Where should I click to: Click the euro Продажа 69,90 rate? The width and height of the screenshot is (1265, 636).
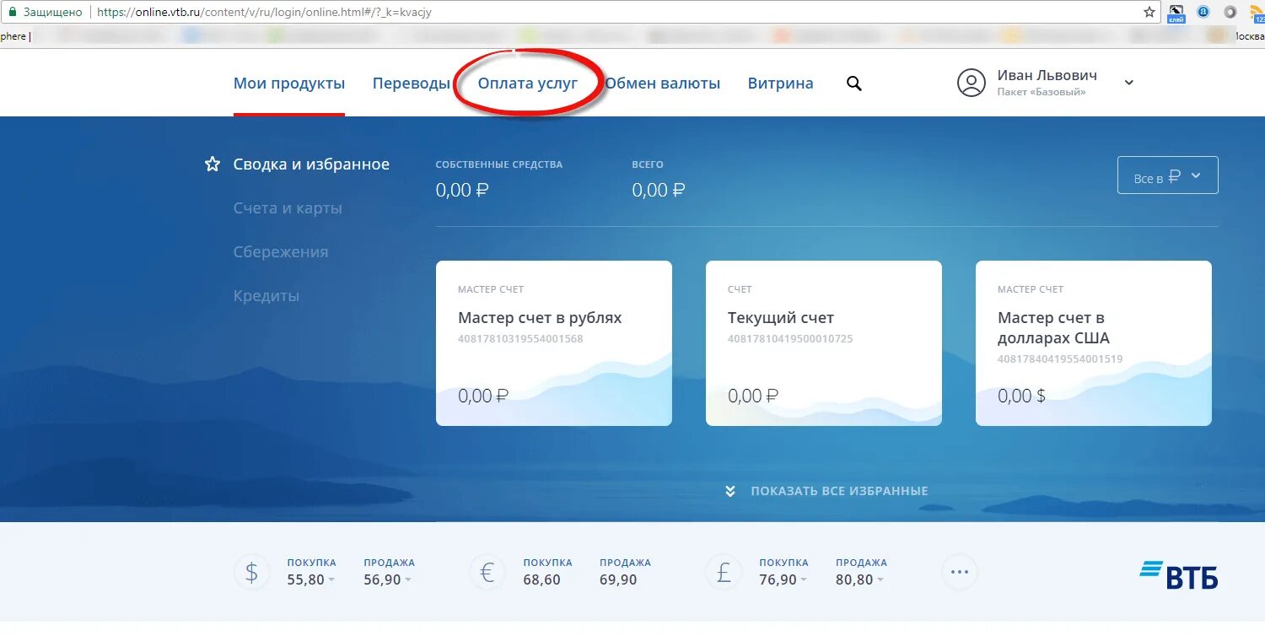coord(618,580)
